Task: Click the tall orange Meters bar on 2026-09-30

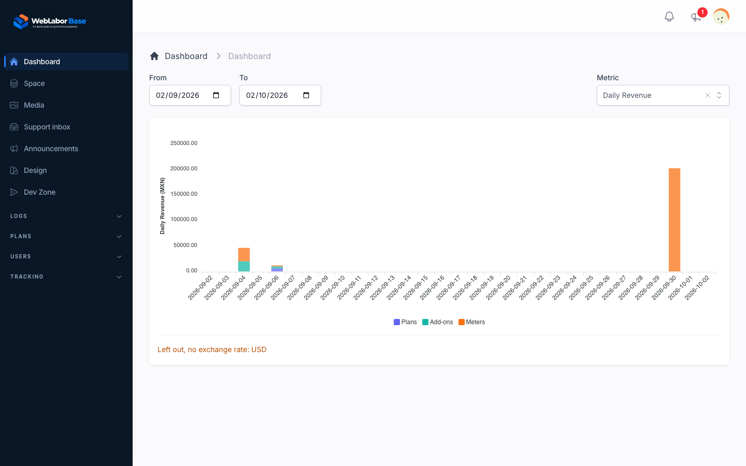Action: pos(675,220)
